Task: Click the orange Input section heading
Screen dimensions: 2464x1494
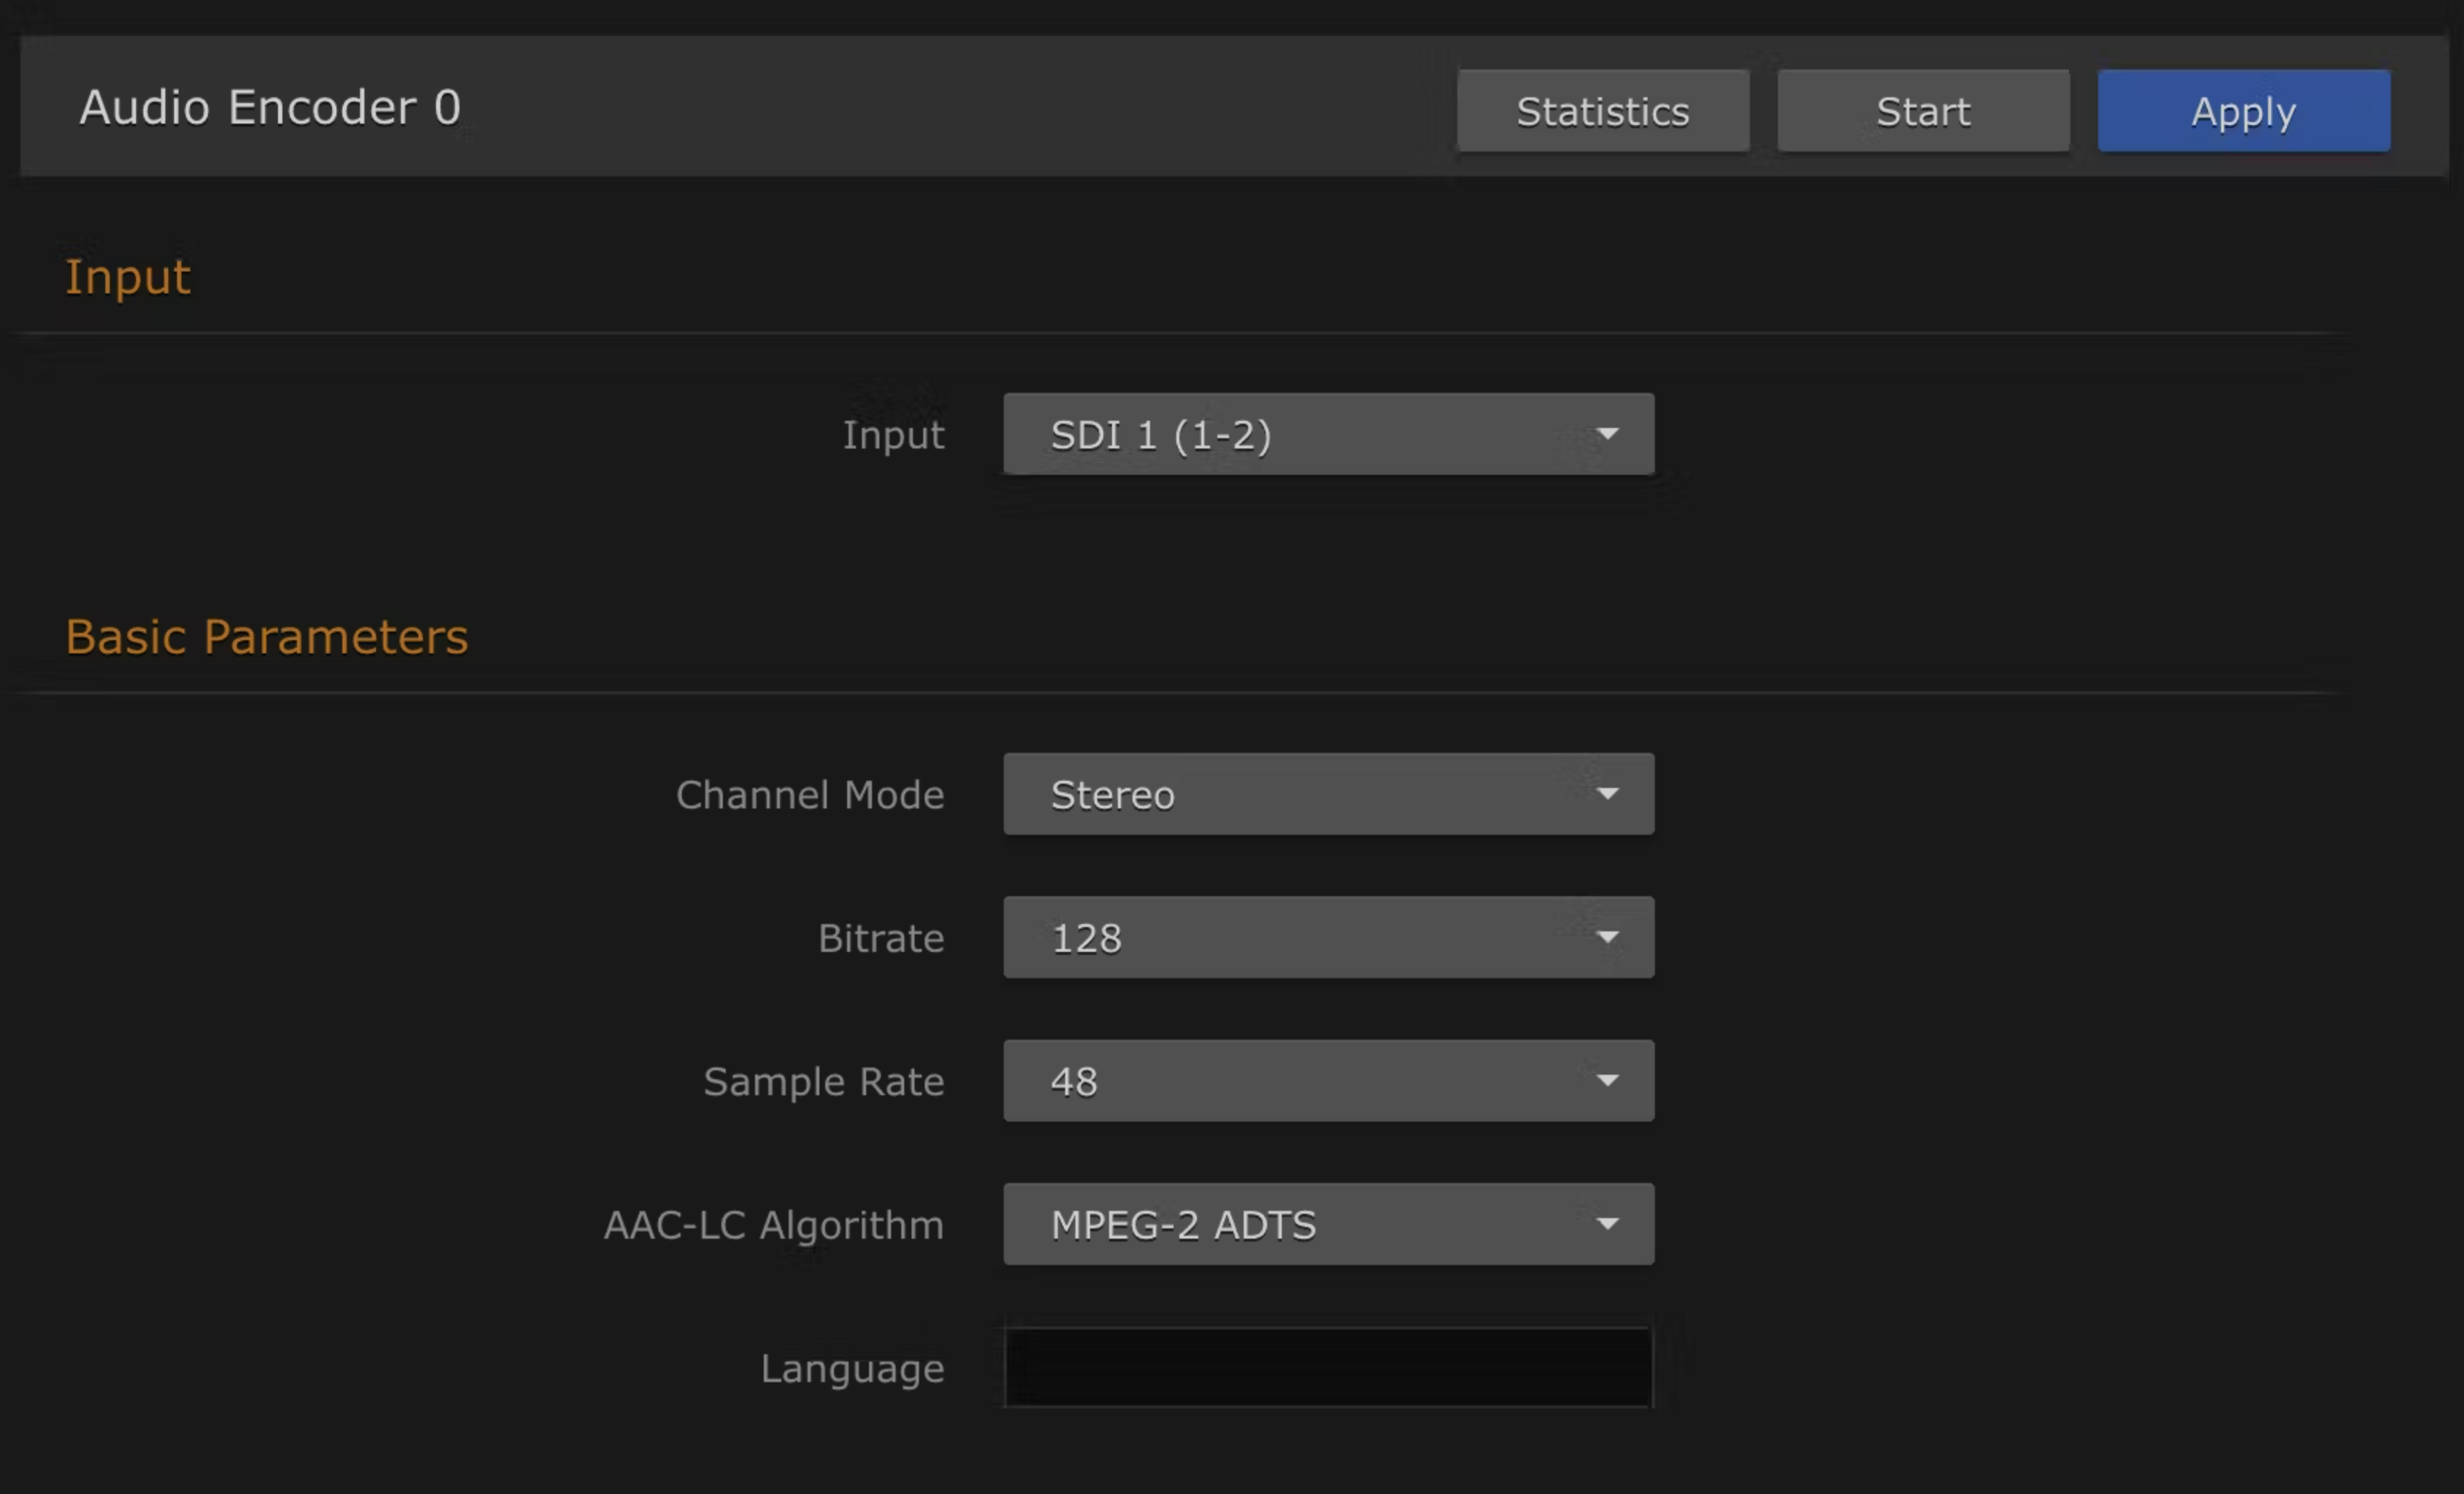Action: click(x=128, y=278)
